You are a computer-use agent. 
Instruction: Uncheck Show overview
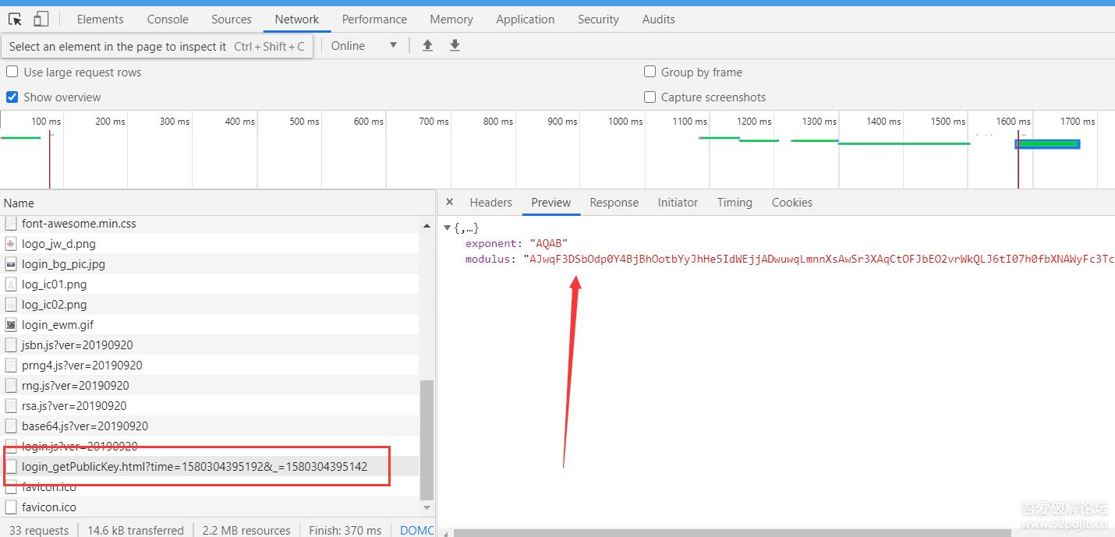10,97
